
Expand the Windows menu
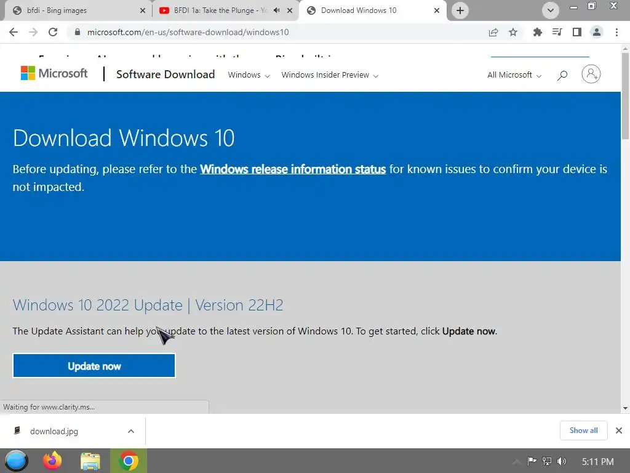point(249,75)
